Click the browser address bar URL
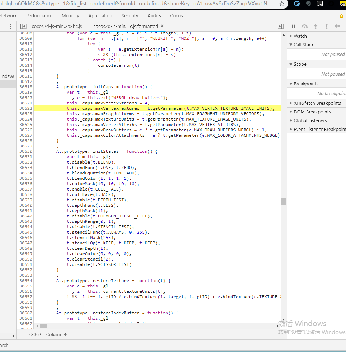346x352 pixels. pyautogui.click(x=136, y=4)
